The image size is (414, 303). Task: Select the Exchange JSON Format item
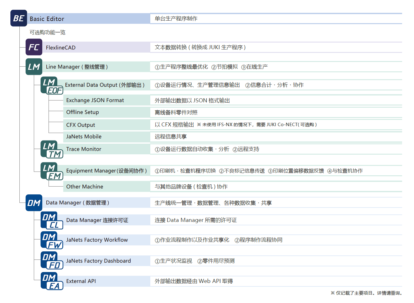(x=95, y=100)
